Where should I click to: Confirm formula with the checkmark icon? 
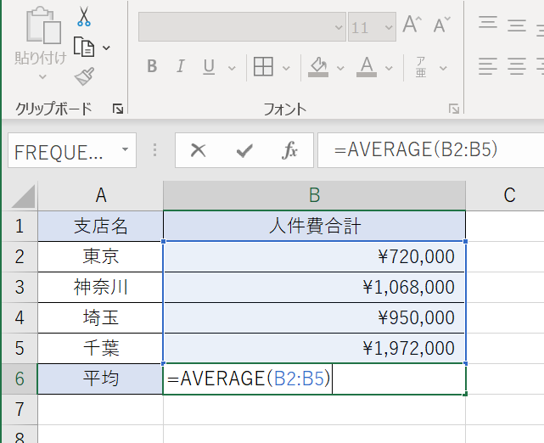[x=244, y=150]
